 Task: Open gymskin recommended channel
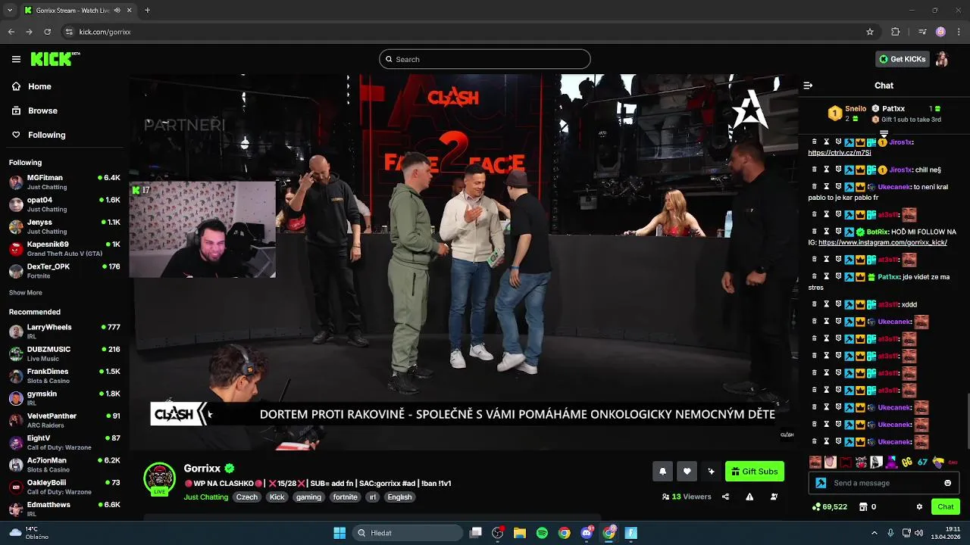tap(64, 398)
